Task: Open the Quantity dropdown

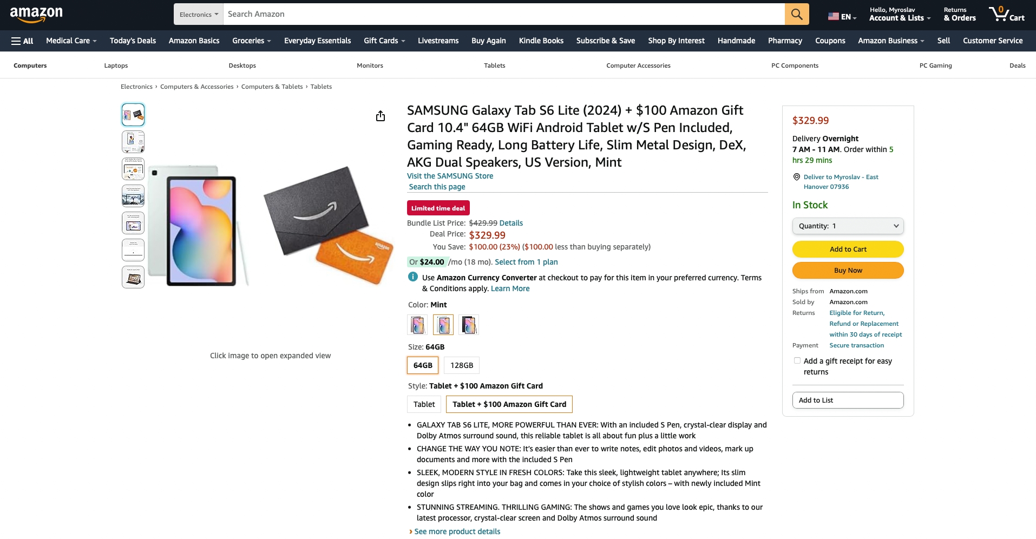Action: tap(848, 226)
